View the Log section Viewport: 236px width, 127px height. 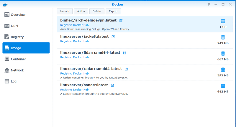point(26,81)
